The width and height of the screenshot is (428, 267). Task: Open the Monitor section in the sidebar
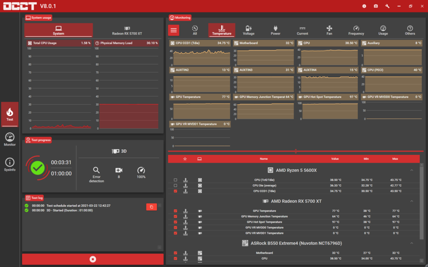(x=10, y=140)
